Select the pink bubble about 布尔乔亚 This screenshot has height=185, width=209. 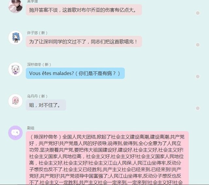[84, 10]
